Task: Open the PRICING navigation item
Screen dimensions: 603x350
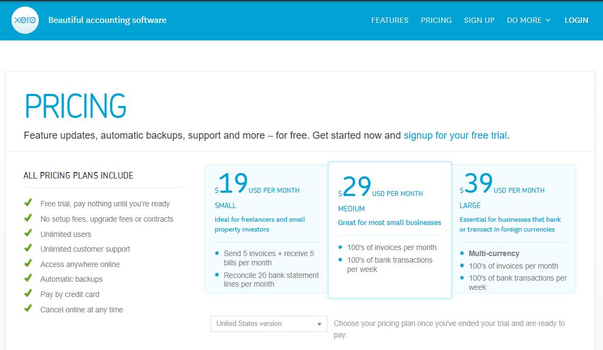Action: 436,20
